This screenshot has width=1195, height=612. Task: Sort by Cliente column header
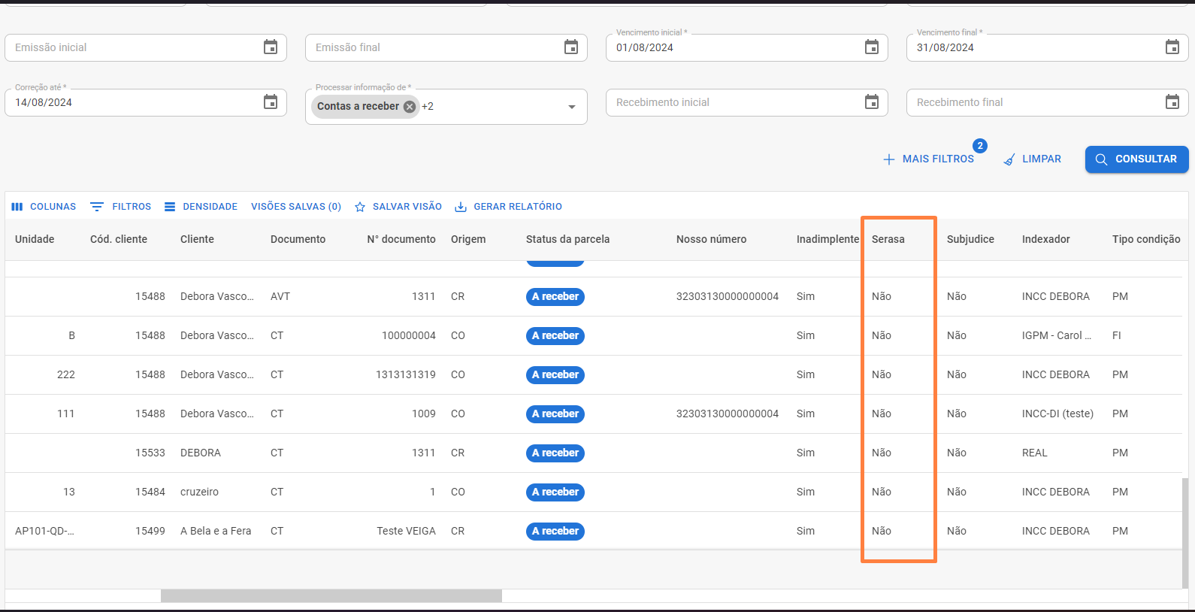tap(197, 239)
